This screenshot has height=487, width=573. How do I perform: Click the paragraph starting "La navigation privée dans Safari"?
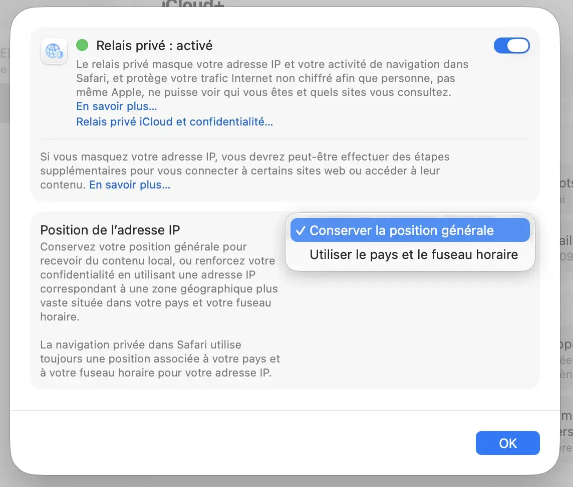tap(160, 358)
